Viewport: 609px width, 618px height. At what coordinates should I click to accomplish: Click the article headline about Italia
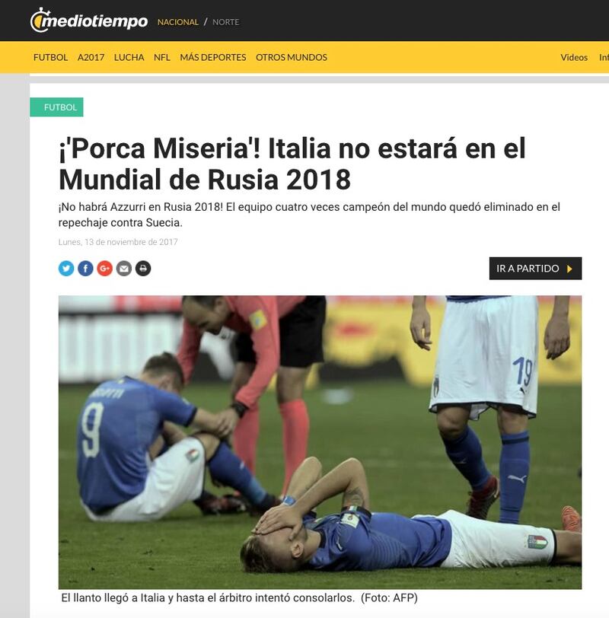(x=292, y=164)
